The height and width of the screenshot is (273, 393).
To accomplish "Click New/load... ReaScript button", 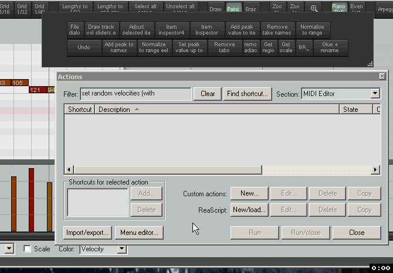I will point(249,210).
